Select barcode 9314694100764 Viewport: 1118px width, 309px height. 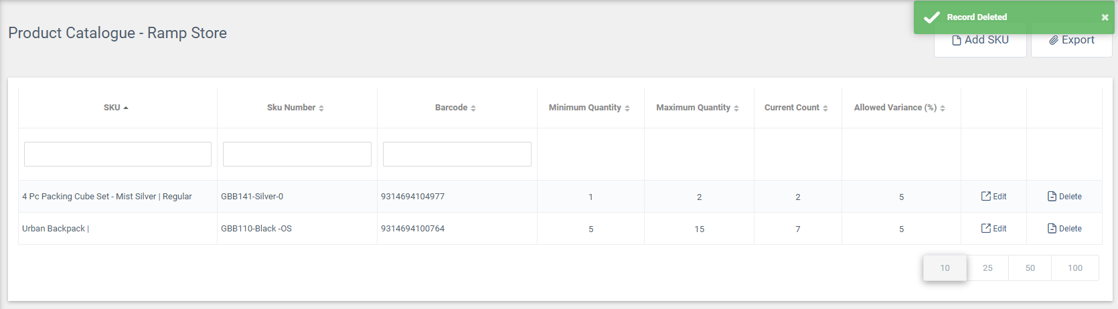[412, 229]
